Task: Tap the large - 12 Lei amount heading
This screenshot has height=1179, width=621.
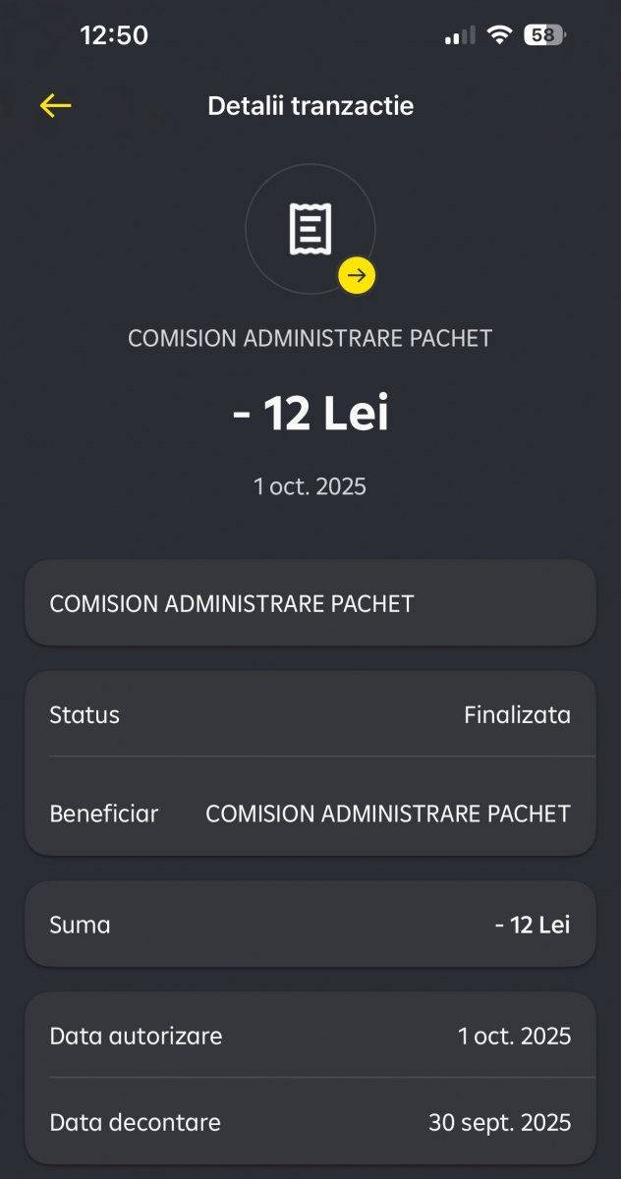Action: pyautogui.click(x=310, y=415)
